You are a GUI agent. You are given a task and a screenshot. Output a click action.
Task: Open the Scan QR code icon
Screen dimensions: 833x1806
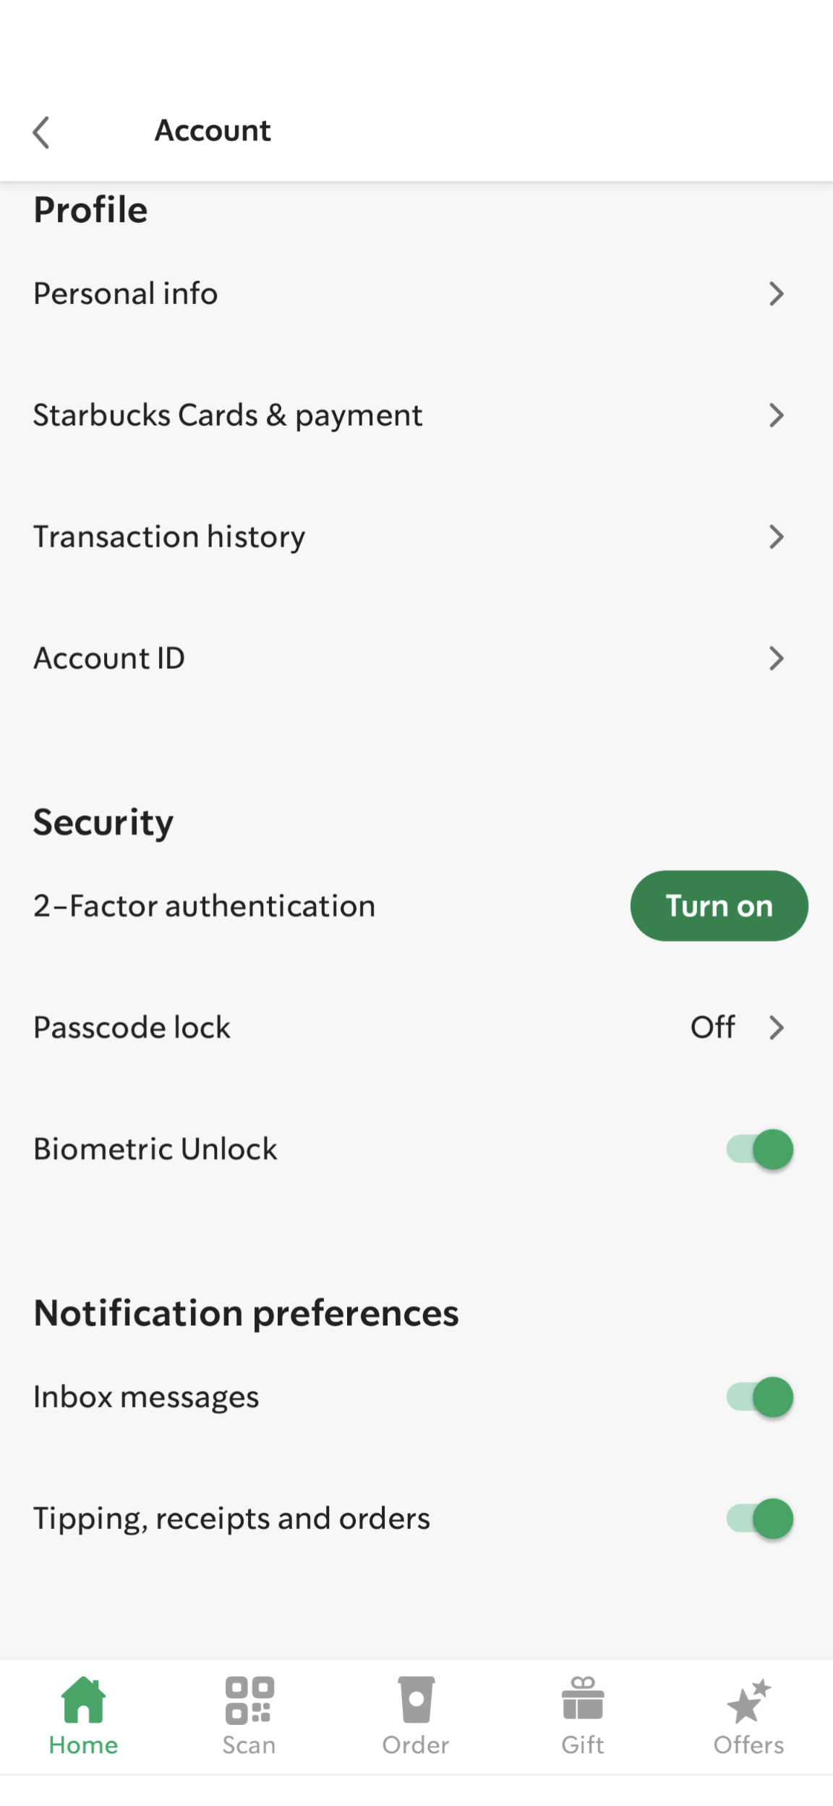click(x=249, y=1700)
